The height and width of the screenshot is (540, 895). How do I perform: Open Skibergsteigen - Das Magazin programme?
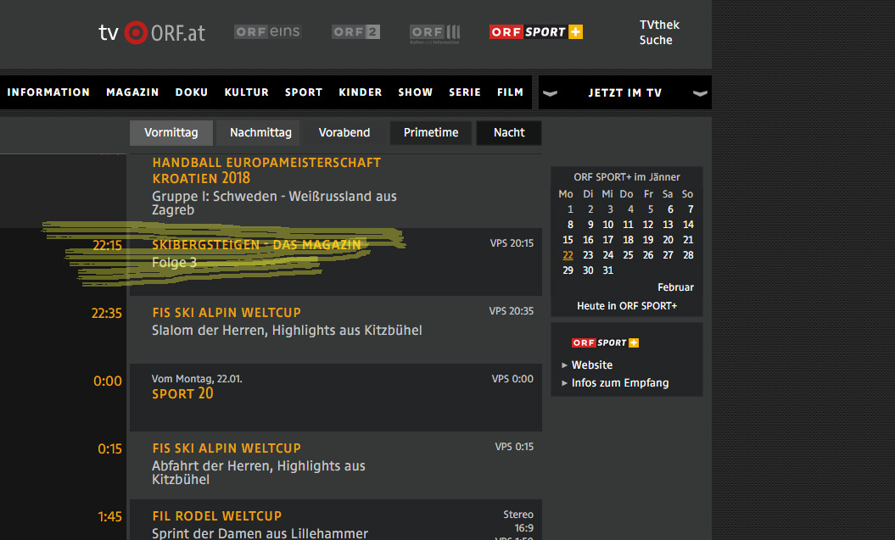point(257,245)
